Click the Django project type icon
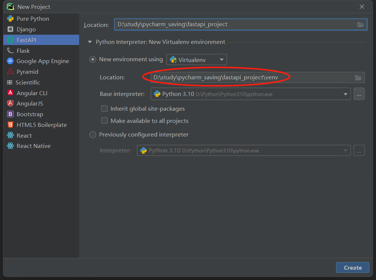Viewport: 376px width, 280px height. [10, 29]
